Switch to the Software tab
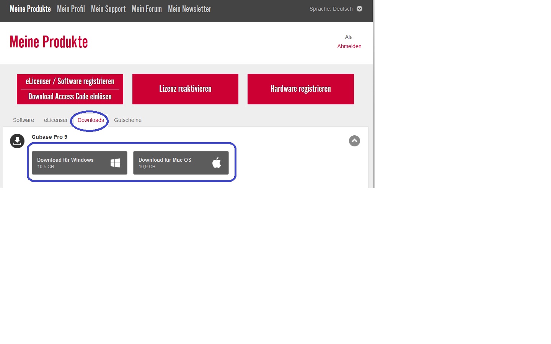 [x=23, y=120]
